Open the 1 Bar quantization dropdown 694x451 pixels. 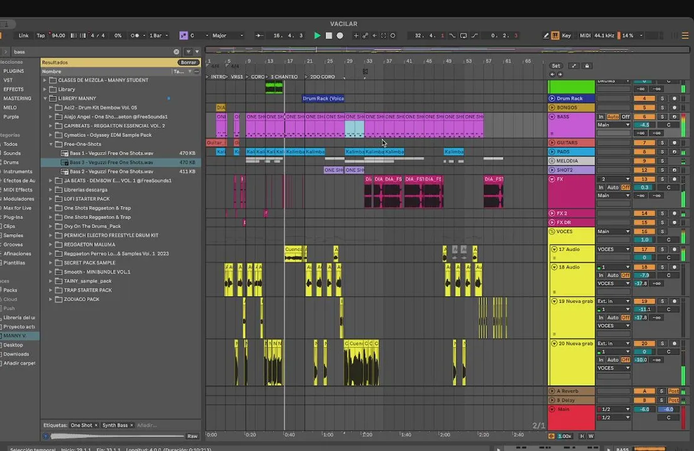[x=158, y=36]
